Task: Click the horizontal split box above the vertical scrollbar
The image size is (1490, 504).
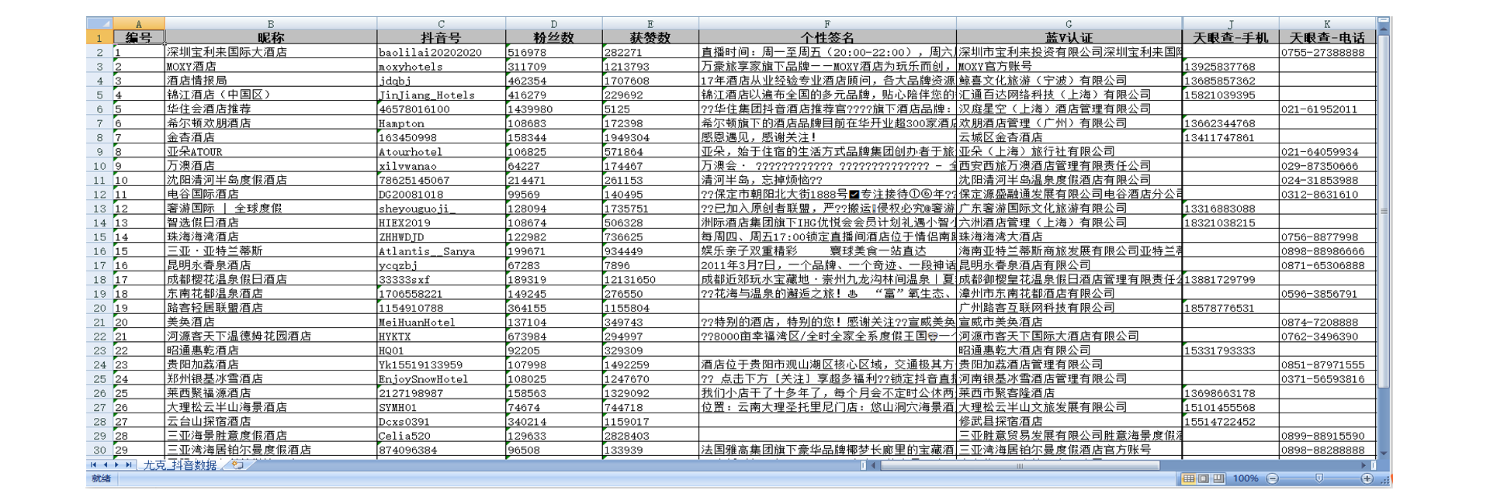Action: (1384, 20)
